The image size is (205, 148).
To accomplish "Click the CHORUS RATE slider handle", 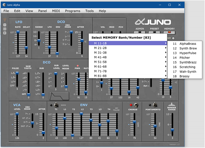I will coord(134,122).
